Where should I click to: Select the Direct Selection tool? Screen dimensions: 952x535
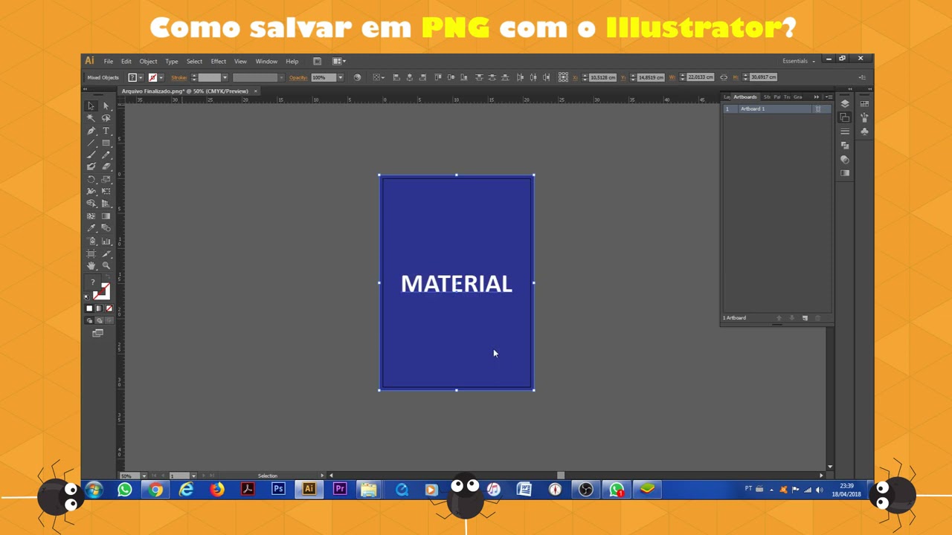pos(106,106)
